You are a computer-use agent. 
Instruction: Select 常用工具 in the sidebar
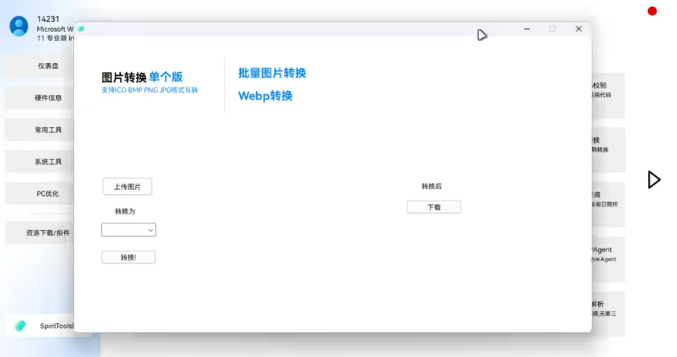click(x=39, y=130)
